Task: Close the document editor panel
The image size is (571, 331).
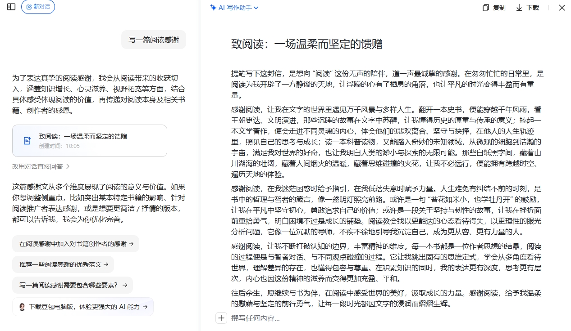Action: (x=562, y=8)
